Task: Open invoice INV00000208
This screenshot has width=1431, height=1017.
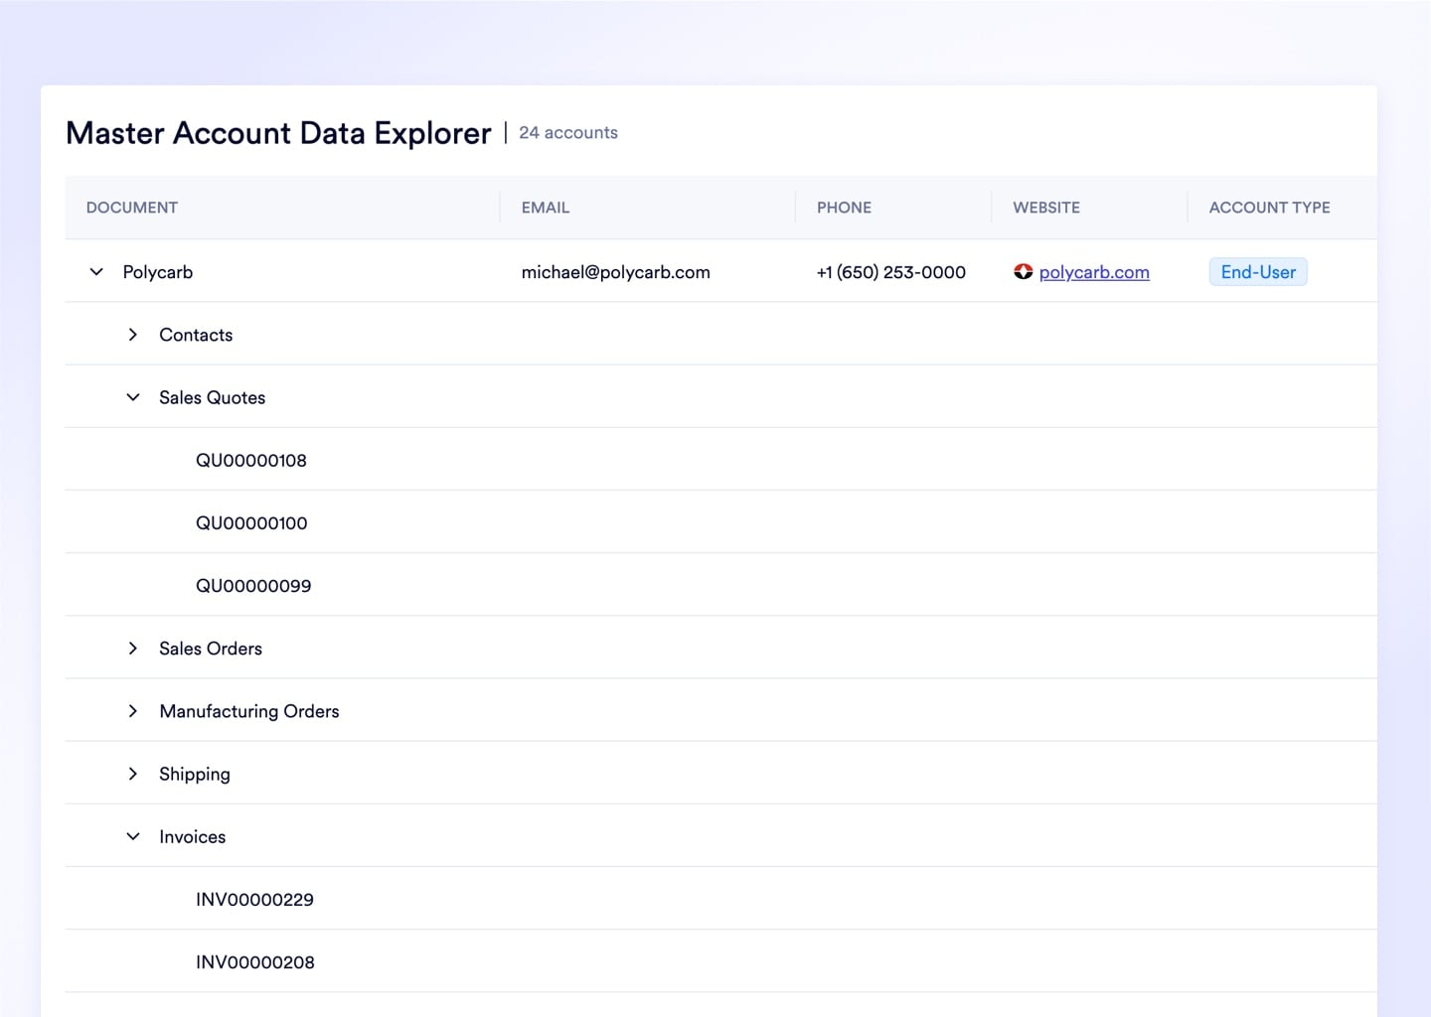Action: coord(255,962)
